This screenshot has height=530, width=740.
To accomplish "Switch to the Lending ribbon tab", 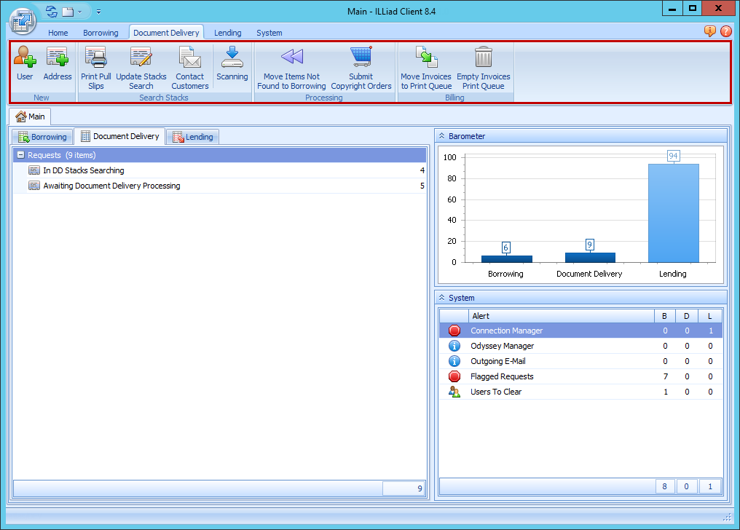I will pos(227,32).
